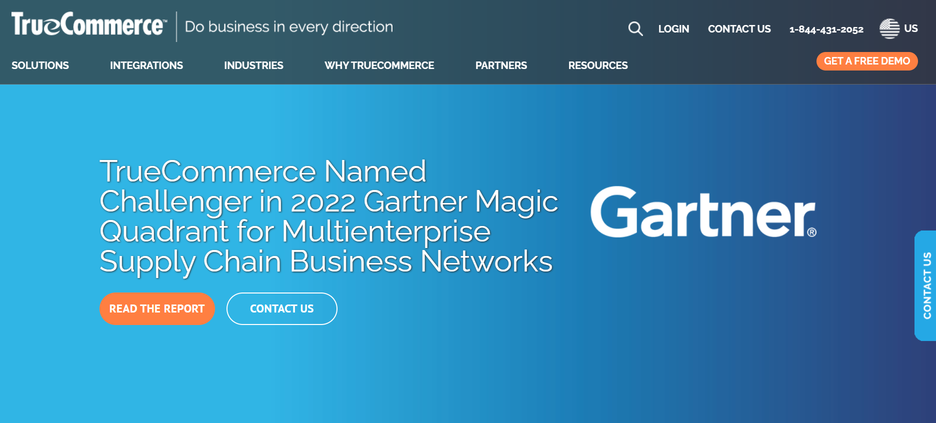Open the vertical CONTACT US side tab
The width and height of the screenshot is (936, 423).
(x=926, y=285)
